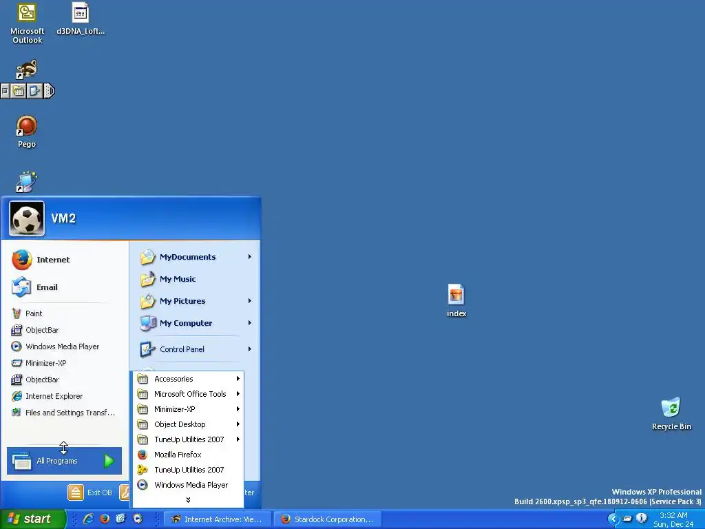The width and height of the screenshot is (705, 529).
Task: Open the Accessories program folder
Action: click(189, 379)
